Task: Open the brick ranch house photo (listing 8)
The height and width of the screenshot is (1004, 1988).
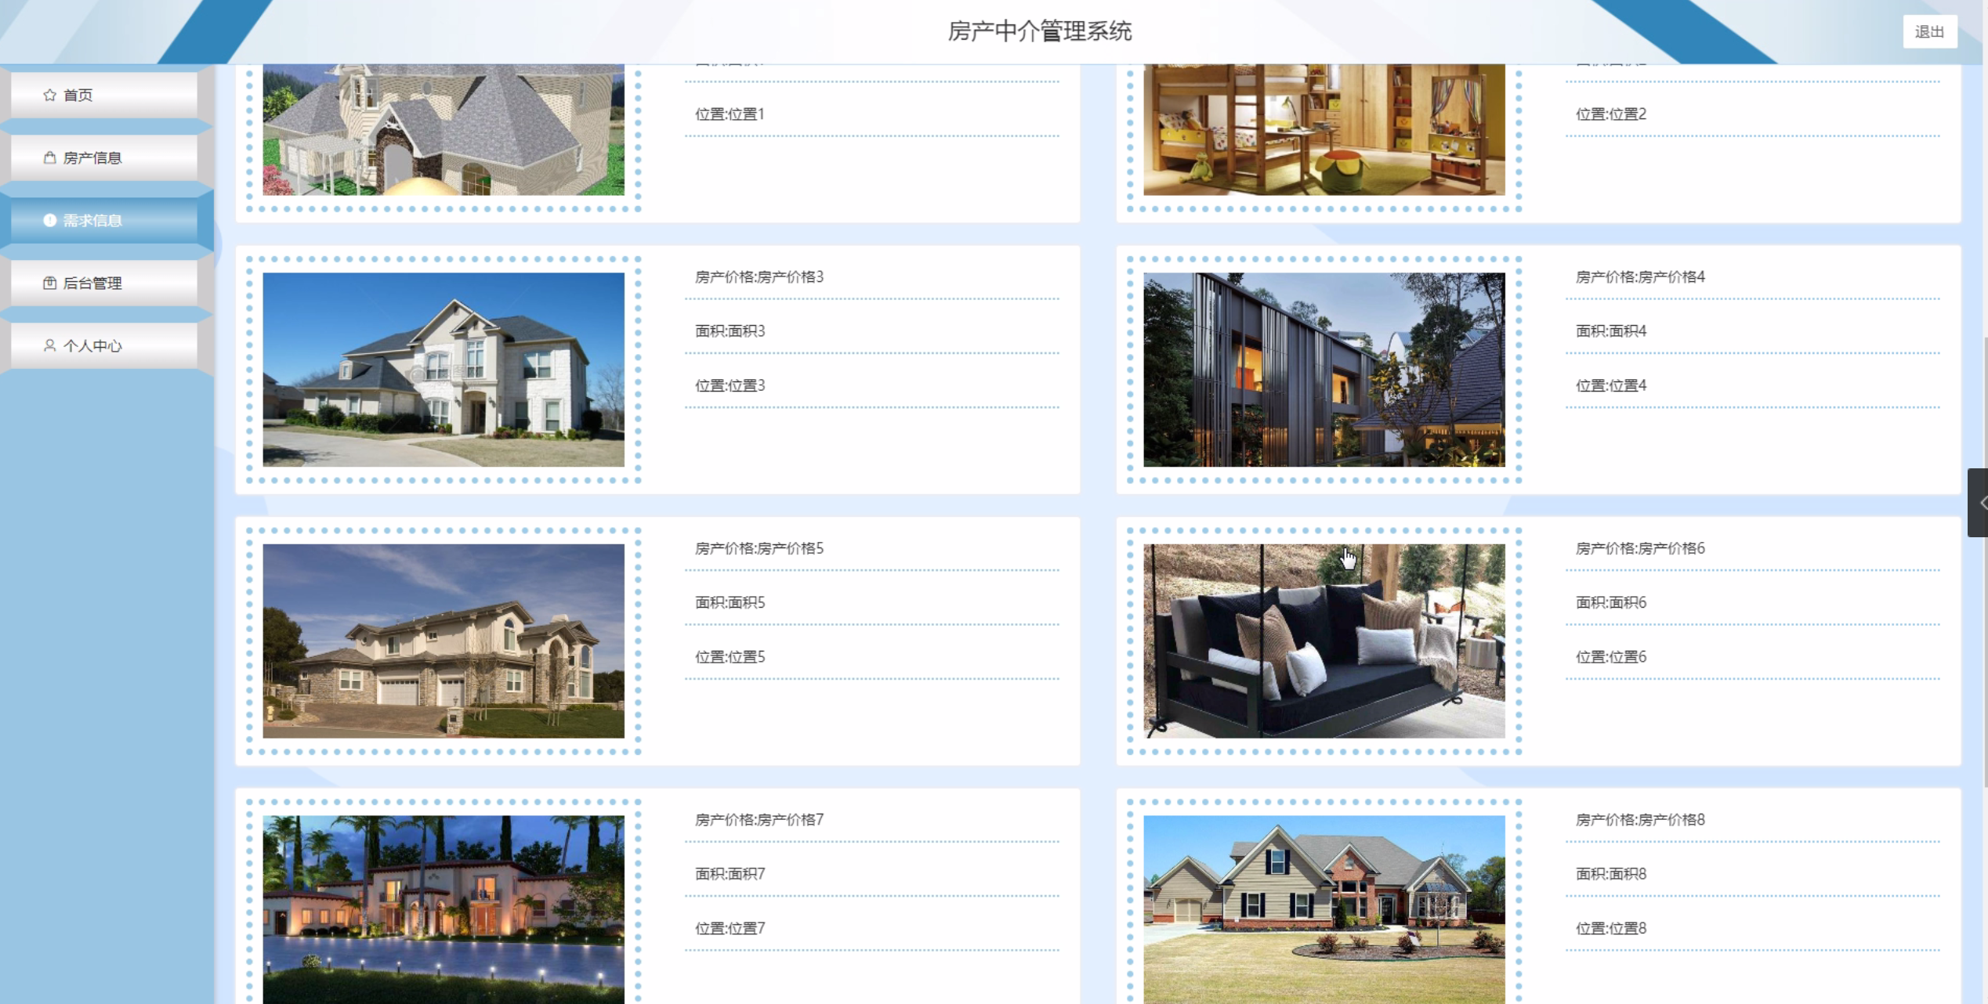Action: pyautogui.click(x=1324, y=908)
